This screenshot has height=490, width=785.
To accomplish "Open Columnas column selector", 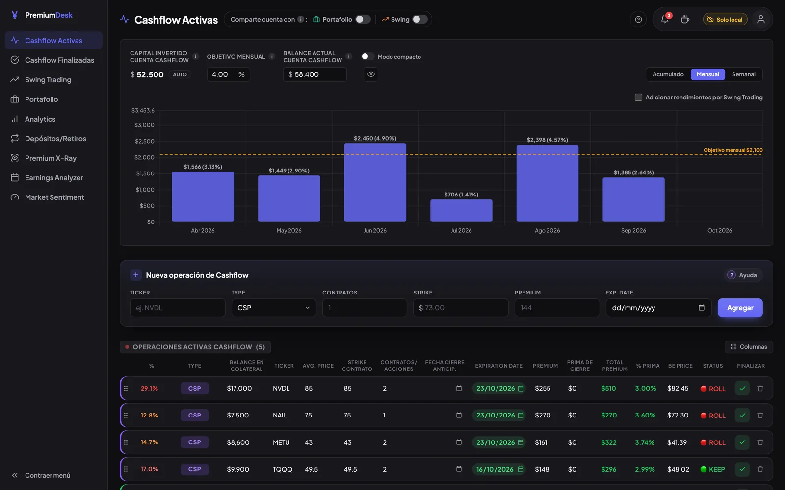I will (749, 347).
